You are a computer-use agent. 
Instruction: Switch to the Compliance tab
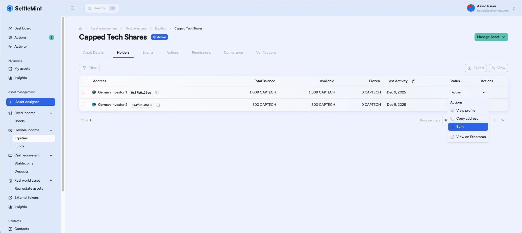(233, 53)
